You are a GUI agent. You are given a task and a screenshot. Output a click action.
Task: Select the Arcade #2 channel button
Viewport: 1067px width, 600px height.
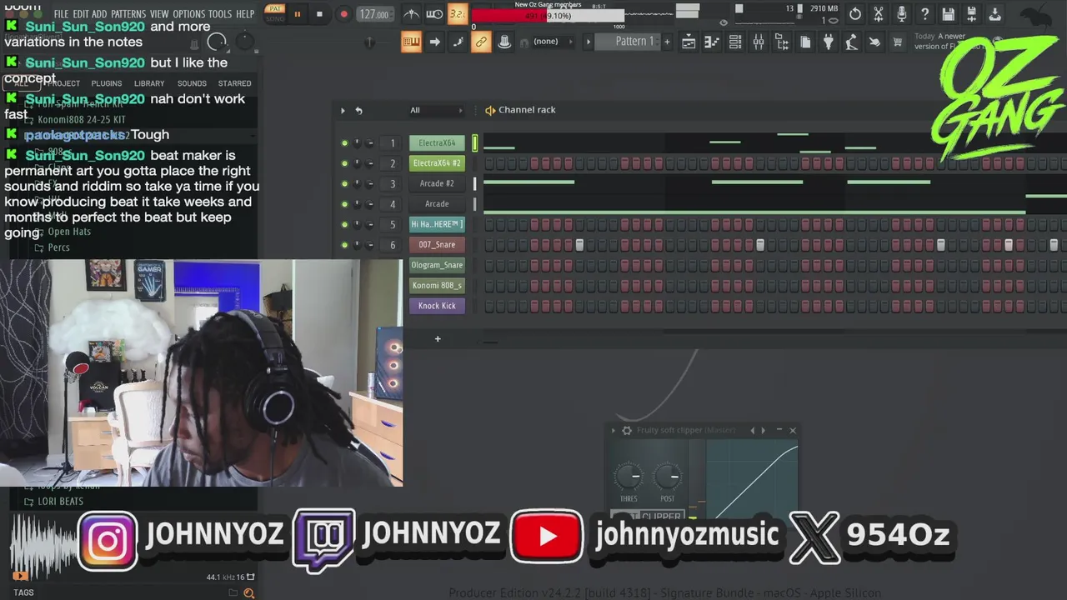[437, 183]
